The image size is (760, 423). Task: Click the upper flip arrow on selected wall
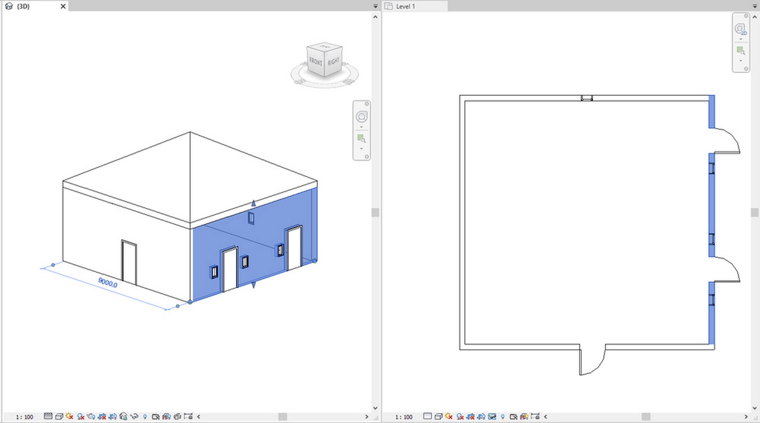click(x=254, y=203)
